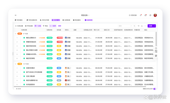Click 已完成 status tag for 时间进度安排
The image size is (170, 103).
(x=50, y=85)
